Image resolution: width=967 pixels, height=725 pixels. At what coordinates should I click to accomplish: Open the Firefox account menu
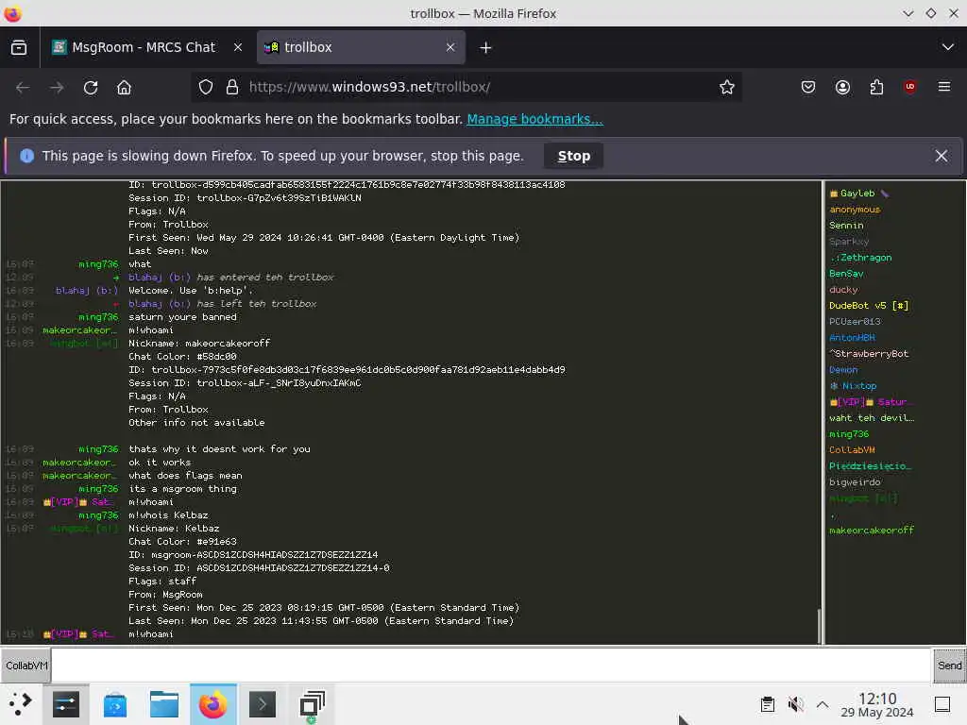coord(842,88)
